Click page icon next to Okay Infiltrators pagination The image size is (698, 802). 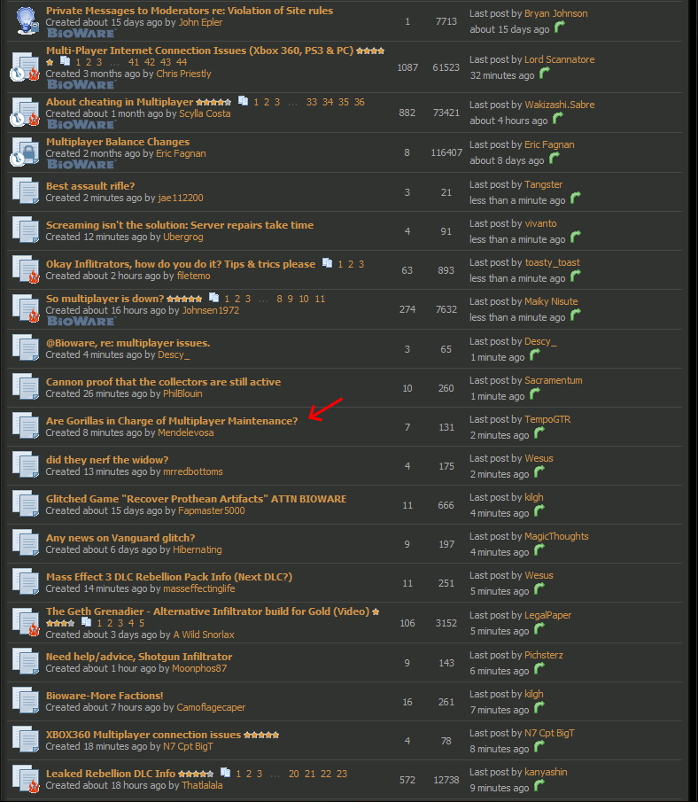(x=328, y=264)
